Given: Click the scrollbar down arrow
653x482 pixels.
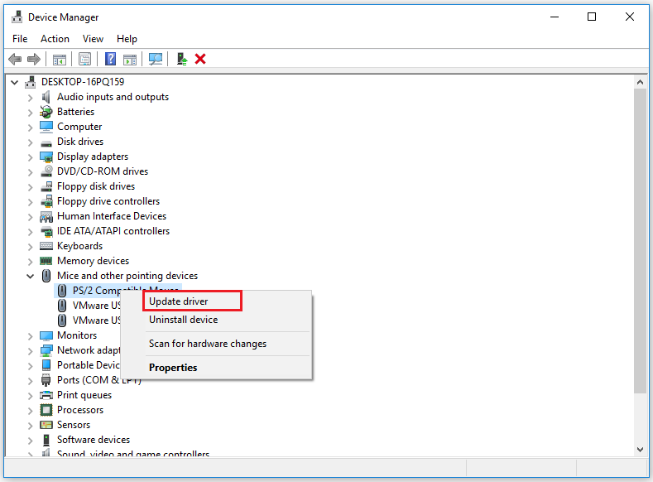Looking at the screenshot, I should 640,449.
